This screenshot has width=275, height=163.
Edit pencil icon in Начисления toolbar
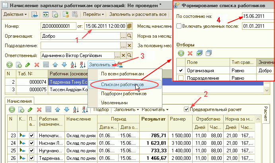pos(30,110)
